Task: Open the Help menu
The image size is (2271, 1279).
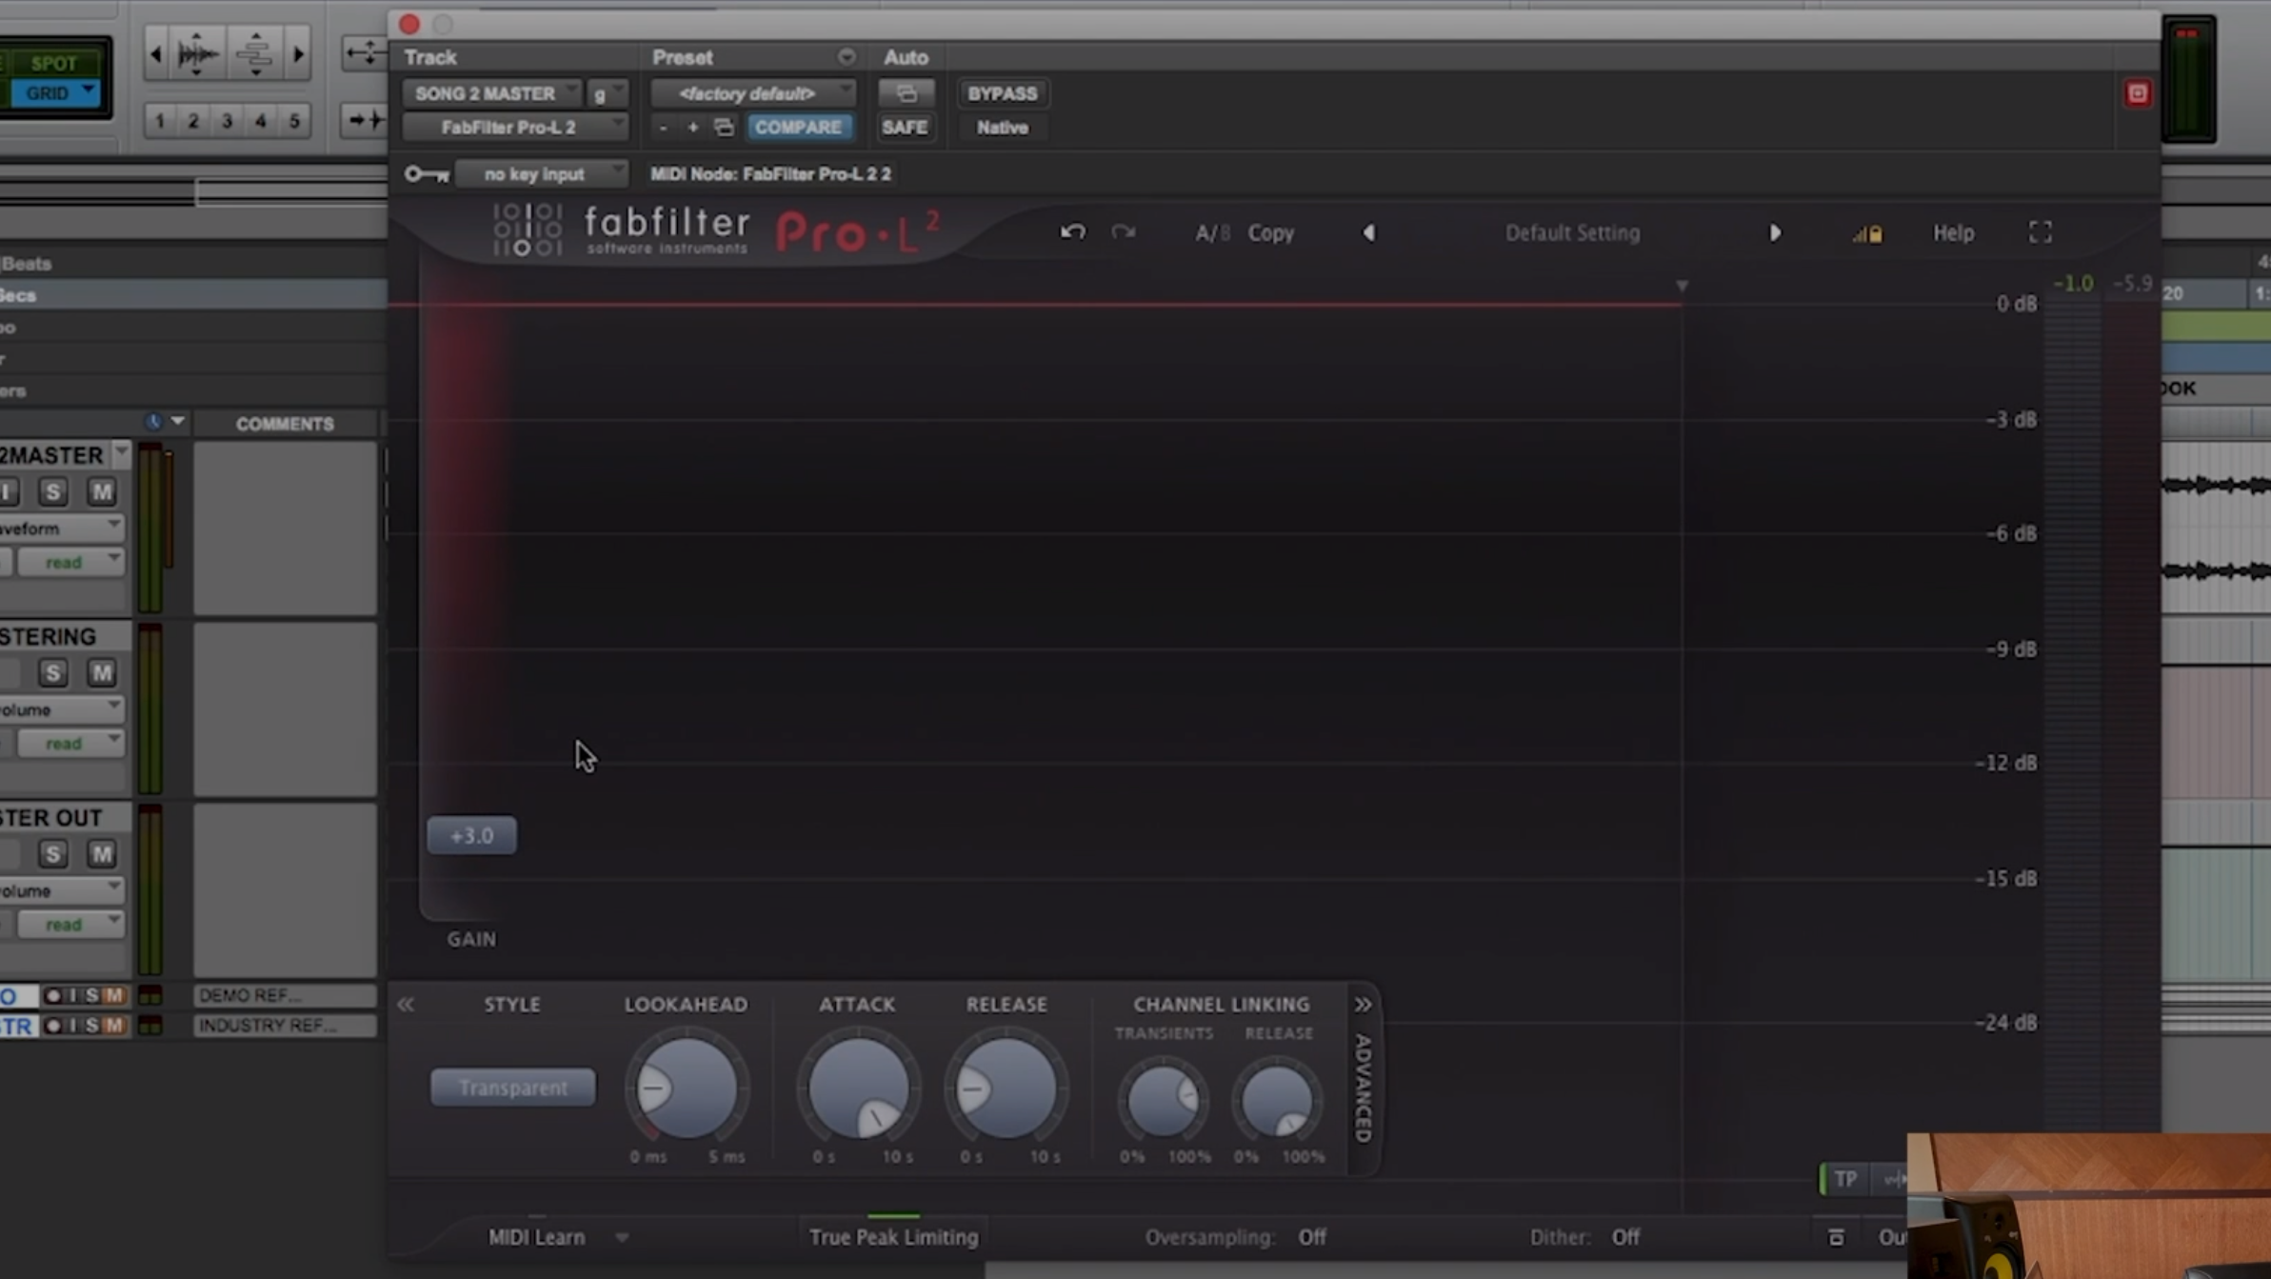Action: click(x=1953, y=232)
